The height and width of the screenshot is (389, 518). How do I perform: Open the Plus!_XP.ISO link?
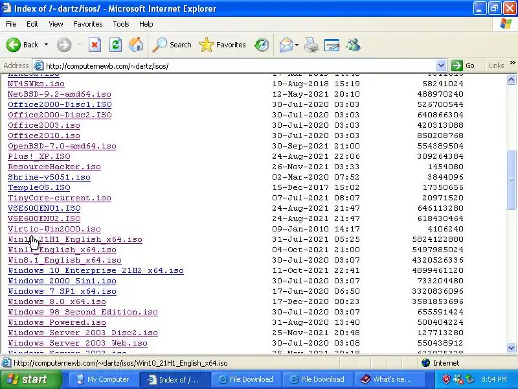click(x=39, y=156)
